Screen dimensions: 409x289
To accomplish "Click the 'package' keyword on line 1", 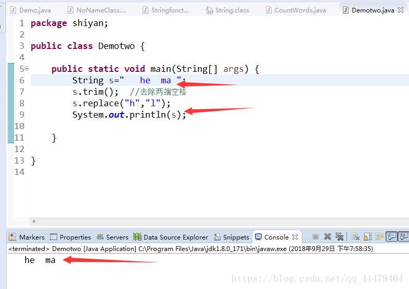I will (x=49, y=23).
